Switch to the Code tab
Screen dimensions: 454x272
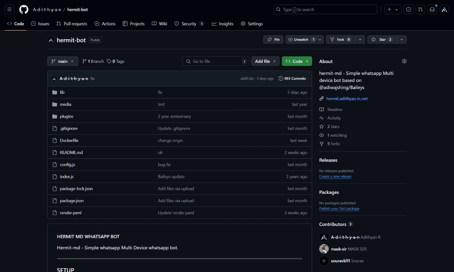[16, 24]
